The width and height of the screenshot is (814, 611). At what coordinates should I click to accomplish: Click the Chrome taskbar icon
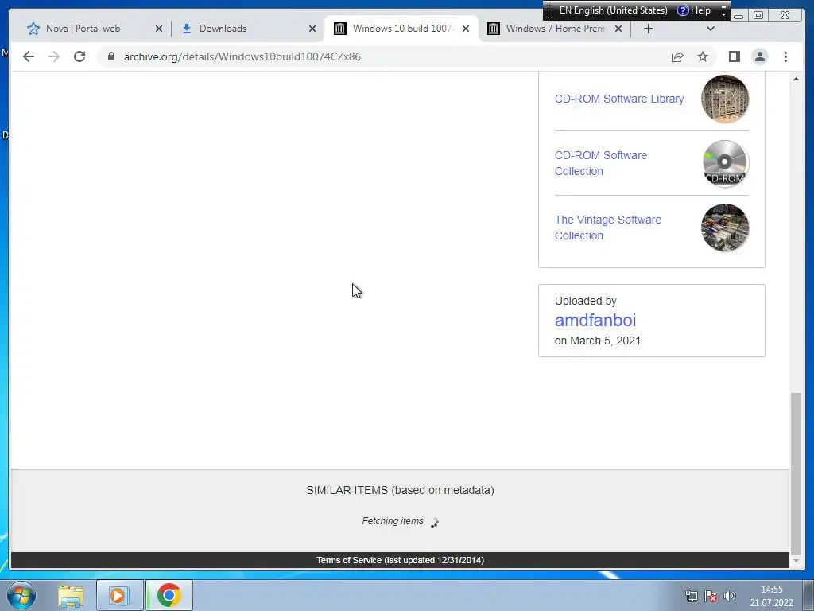tap(169, 595)
